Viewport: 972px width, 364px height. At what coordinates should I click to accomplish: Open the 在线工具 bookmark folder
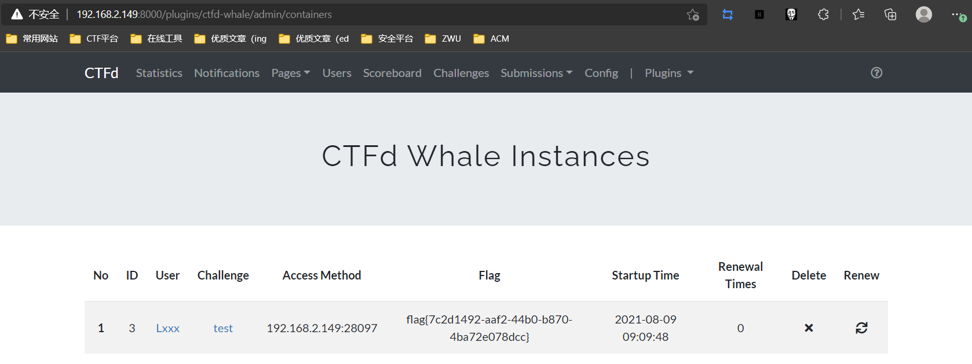tap(156, 39)
